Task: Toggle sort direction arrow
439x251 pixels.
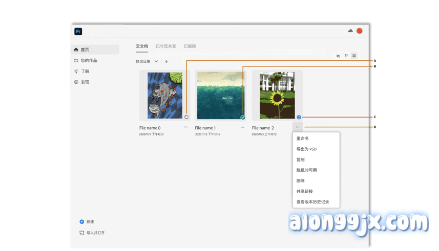Action: pyautogui.click(x=166, y=61)
